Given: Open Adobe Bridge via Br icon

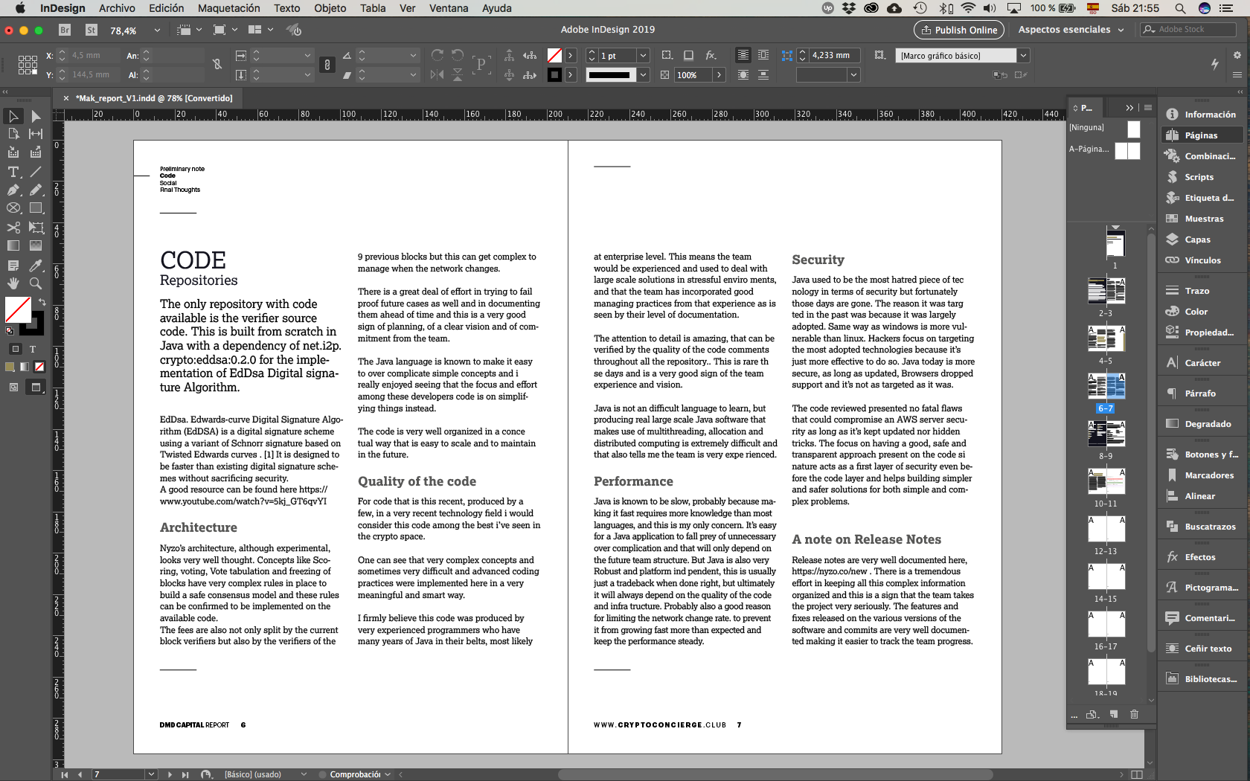Looking at the screenshot, I should point(65,30).
